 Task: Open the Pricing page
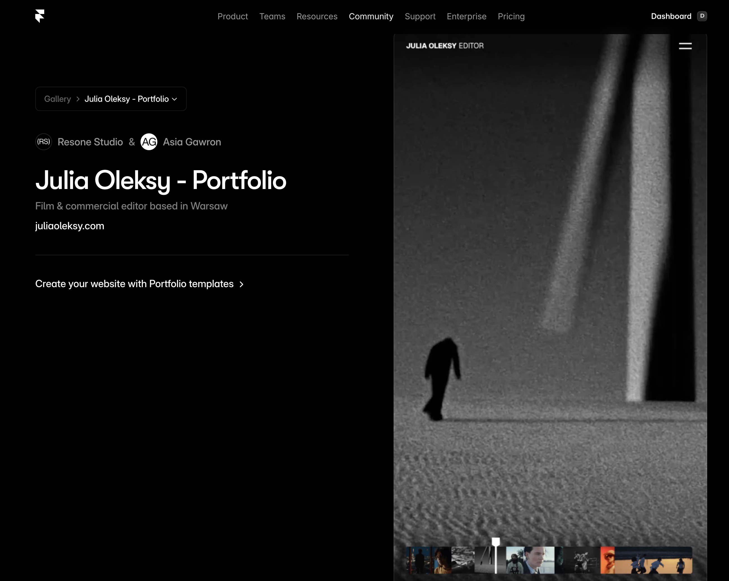coord(511,16)
